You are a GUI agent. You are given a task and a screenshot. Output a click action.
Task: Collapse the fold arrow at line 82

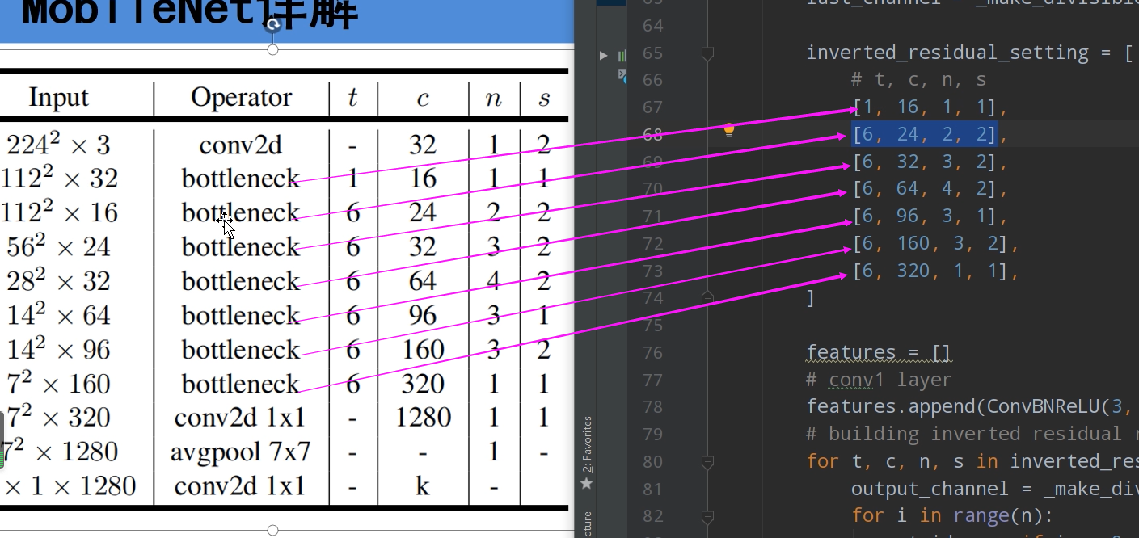click(x=708, y=515)
